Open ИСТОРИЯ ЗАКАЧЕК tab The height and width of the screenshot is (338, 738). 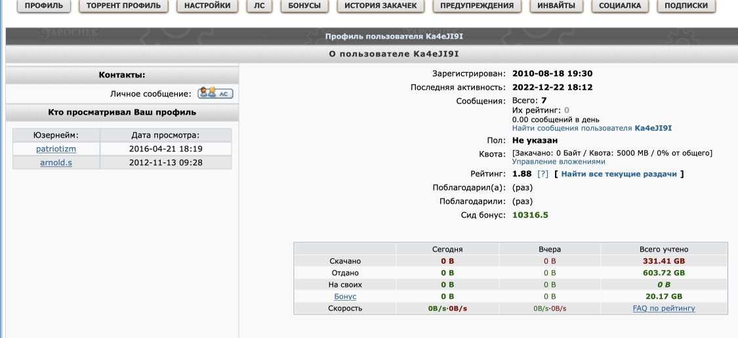(380, 6)
